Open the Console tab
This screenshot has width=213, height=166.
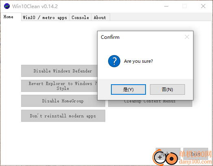coord(80,17)
